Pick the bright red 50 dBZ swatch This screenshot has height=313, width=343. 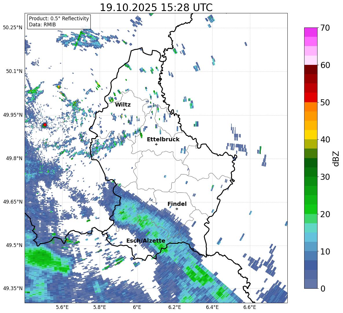point(311,98)
